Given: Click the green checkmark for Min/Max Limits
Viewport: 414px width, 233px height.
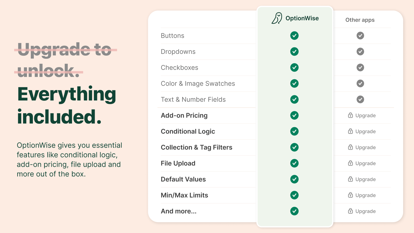Looking at the screenshot, I should coord(294,195).
